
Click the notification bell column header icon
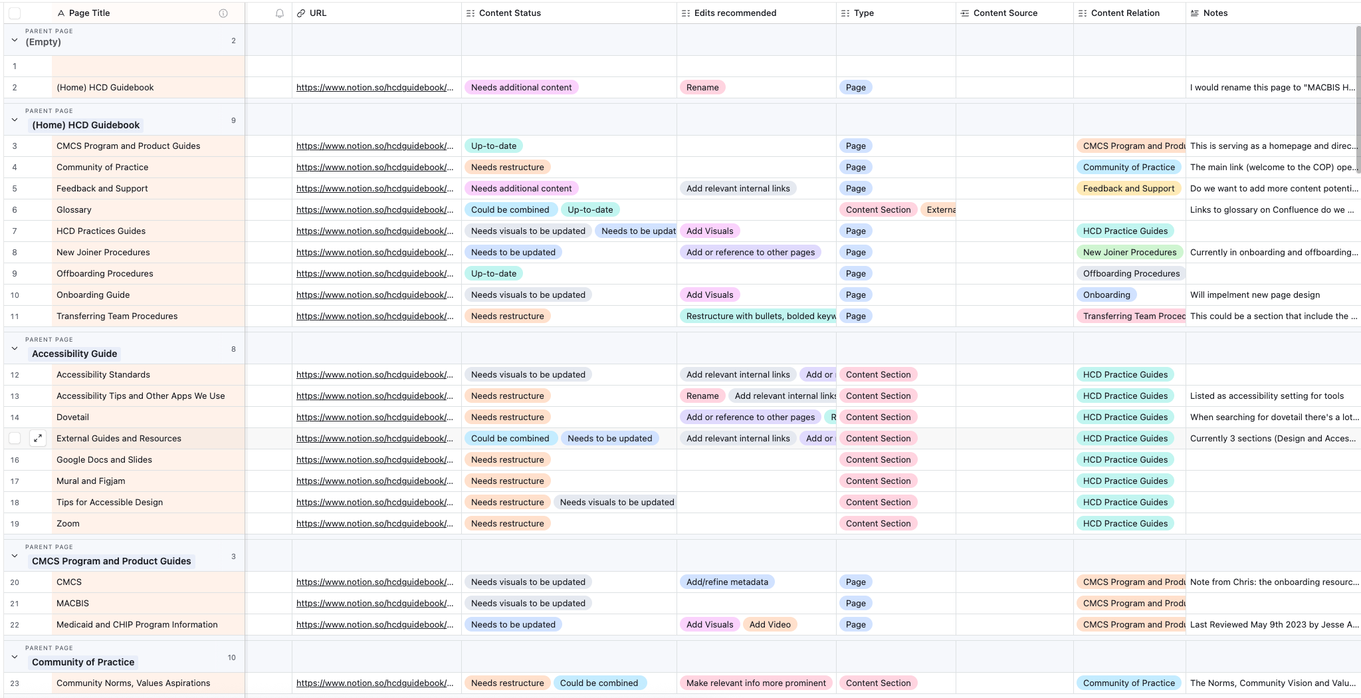click(x=279, y=13)
